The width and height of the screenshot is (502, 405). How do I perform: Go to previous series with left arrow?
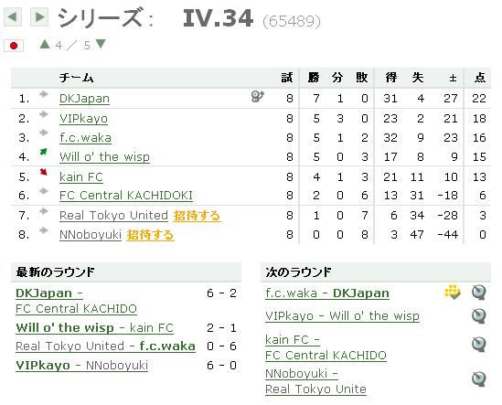[x=13, y=16]
